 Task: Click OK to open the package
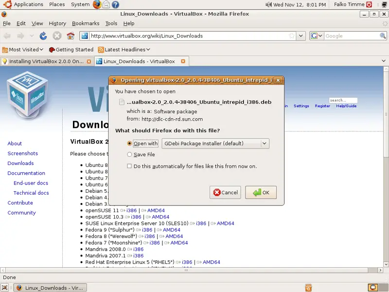coord(261,192)
